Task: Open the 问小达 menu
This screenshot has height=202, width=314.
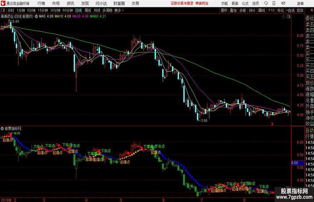Action: tap(101, 3)
